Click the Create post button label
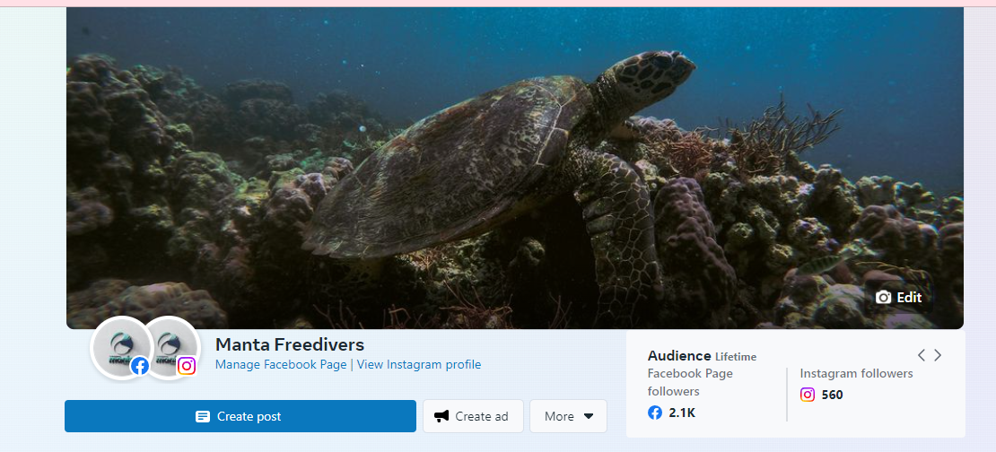The image size is (996, 452). point(249,416)
